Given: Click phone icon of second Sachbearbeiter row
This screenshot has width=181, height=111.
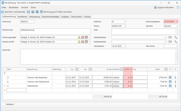Looking at the screenshot, I should coord(176,42).
